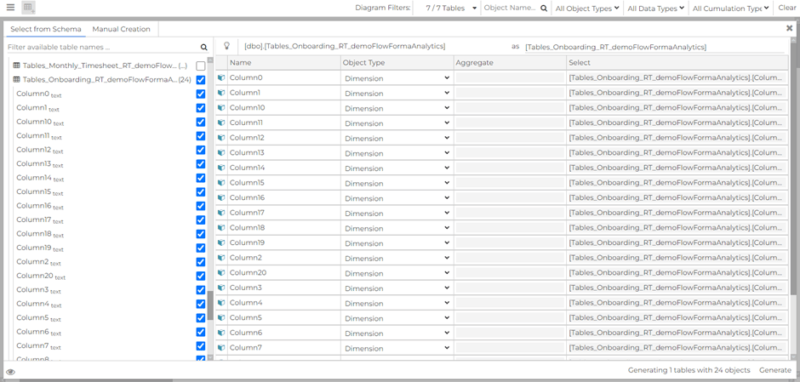Uncheck Column10 in the schema list

(201, 122)
